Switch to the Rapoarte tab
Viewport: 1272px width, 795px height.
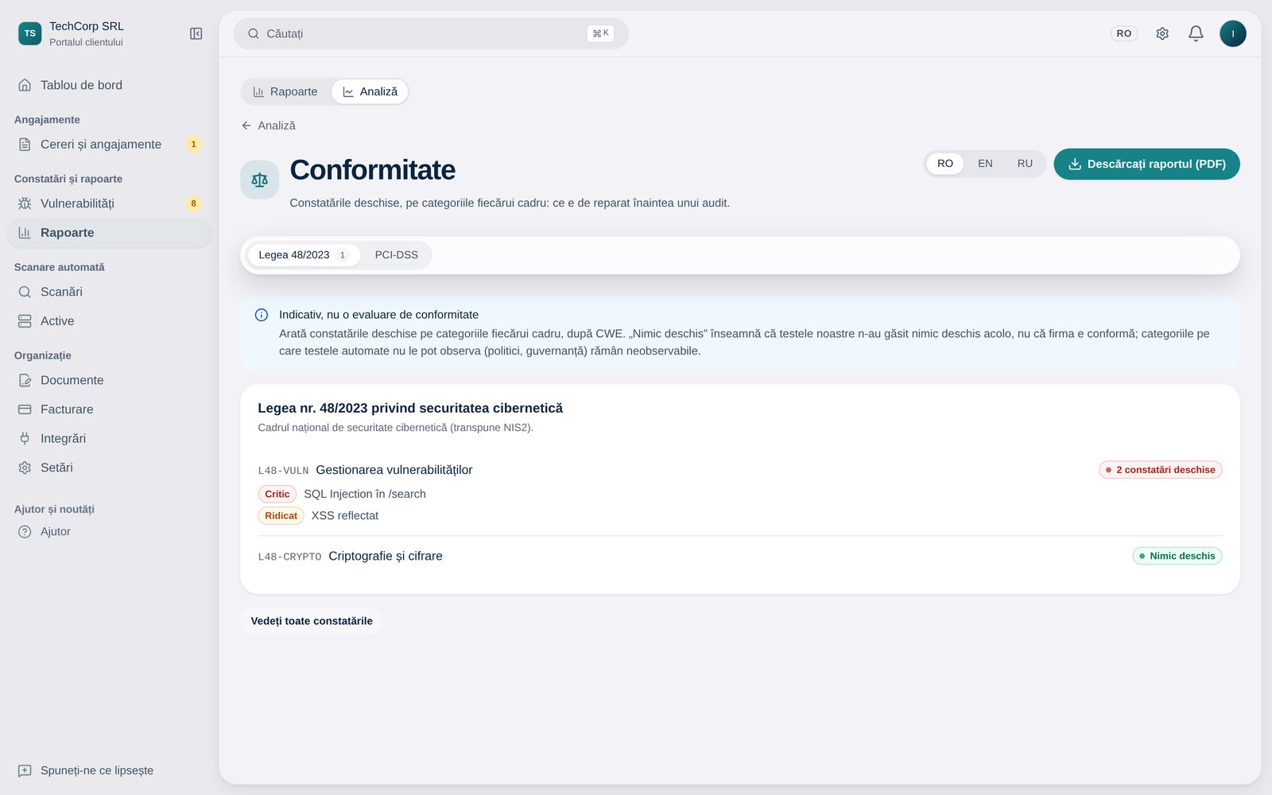tap(285, 91)
